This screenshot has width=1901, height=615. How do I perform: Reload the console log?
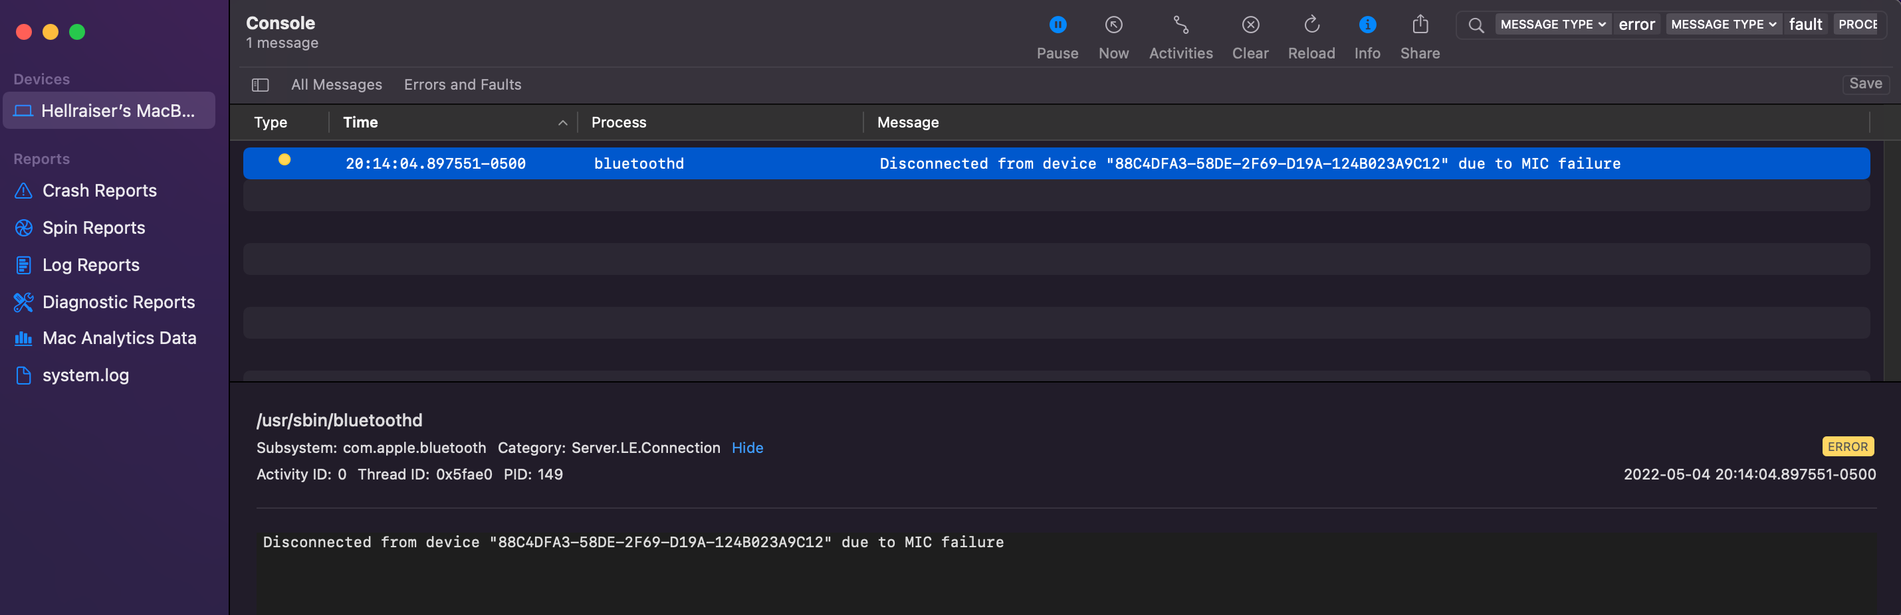(1311, 25)
